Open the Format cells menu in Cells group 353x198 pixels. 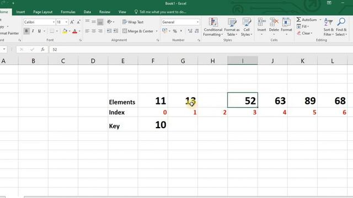286,27
